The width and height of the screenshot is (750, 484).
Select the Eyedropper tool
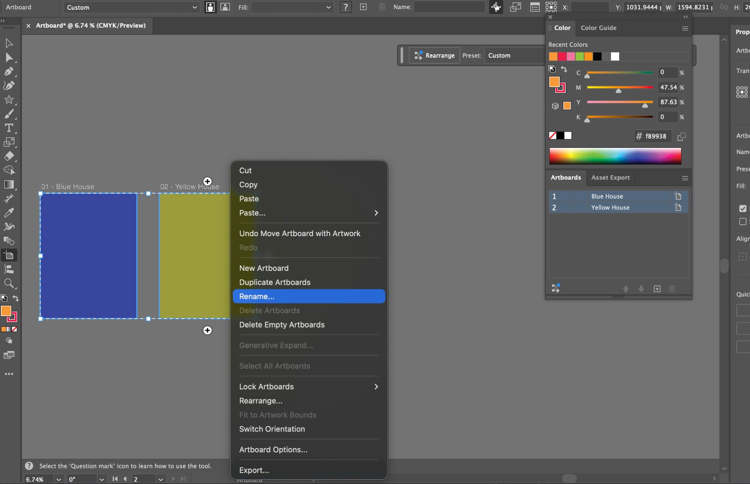tap(9, 212)
